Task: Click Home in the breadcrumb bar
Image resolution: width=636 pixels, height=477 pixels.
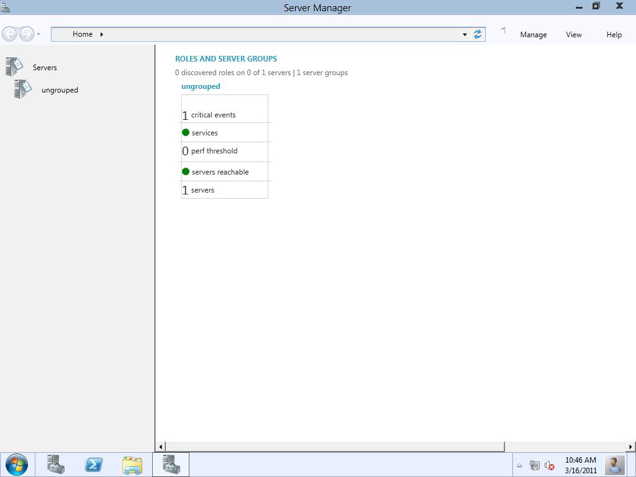Action: [x=83, y=34]
